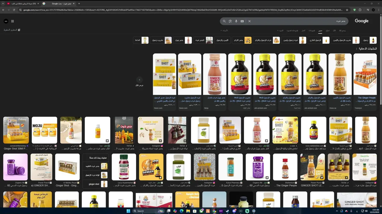Click the browser address bar URL
382x214 pixels.
click(x=183, y=10)
